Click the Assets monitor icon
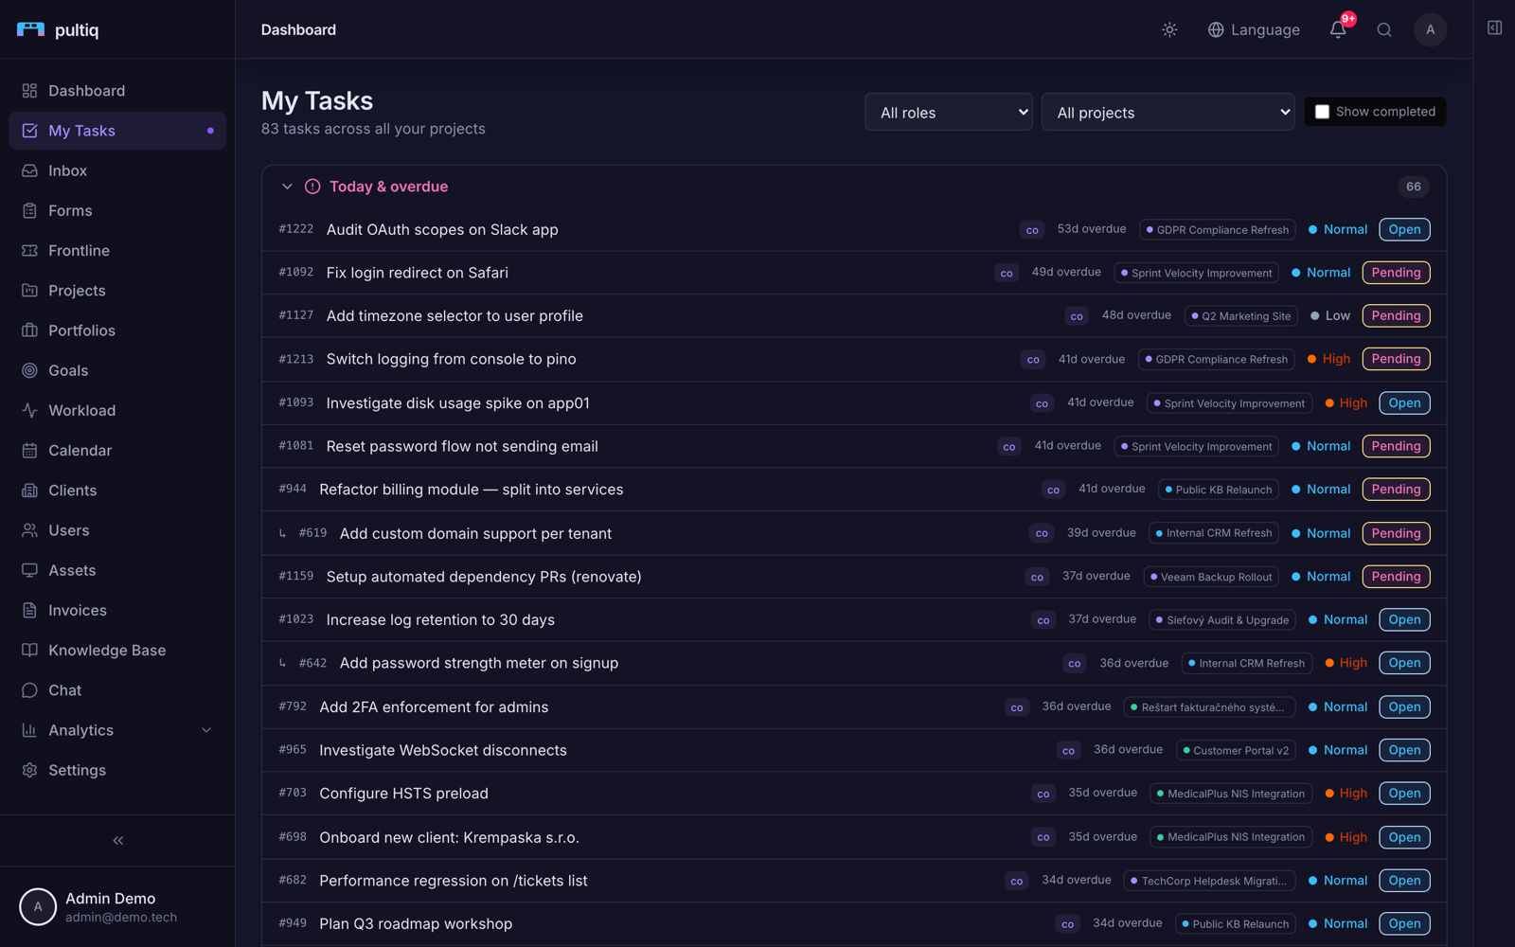Screen dimensions: 1515x947 click(29, 570)
